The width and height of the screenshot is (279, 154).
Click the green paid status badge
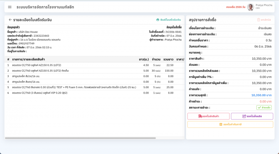point(264,107)
